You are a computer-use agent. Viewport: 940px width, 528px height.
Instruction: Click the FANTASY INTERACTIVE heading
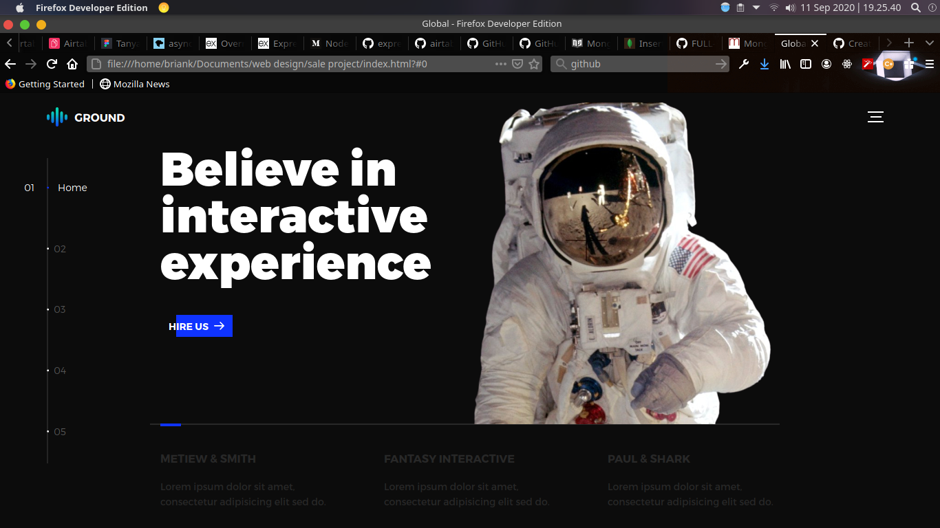point(449,459)
